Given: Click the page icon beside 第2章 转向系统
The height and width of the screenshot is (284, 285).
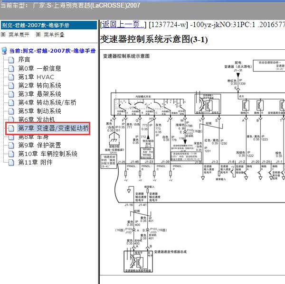Looking at the screenshot, I should pos(11,85).
